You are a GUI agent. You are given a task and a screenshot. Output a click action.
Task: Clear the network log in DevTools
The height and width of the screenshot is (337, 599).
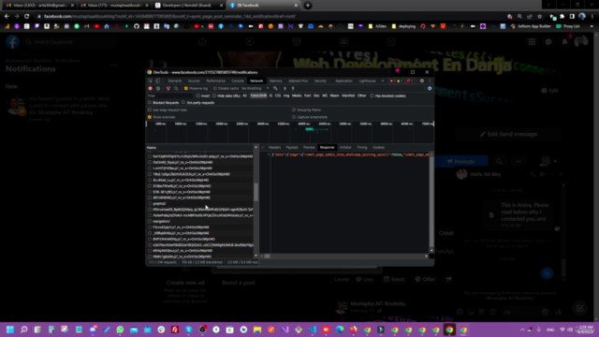pos(158,88)
